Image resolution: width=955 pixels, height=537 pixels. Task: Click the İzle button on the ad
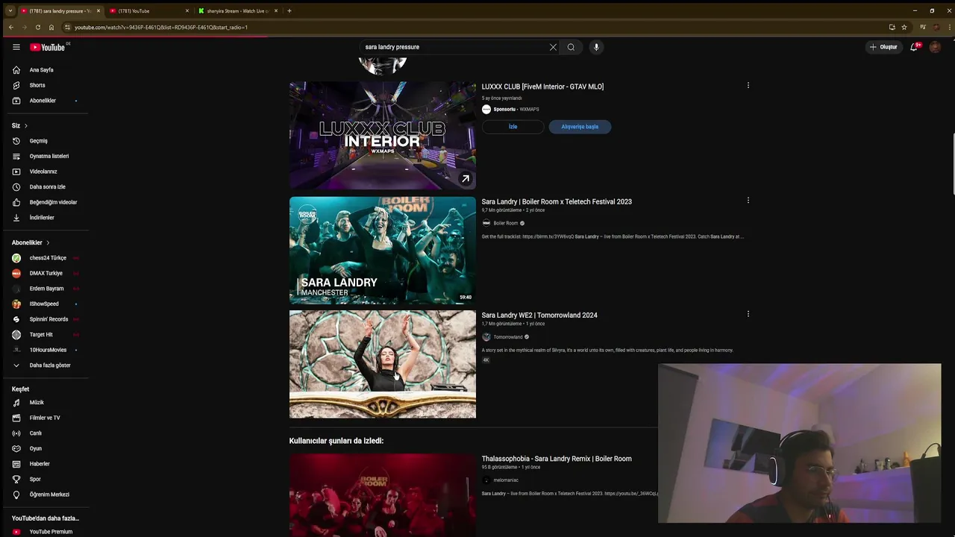[x=513, y=127]
